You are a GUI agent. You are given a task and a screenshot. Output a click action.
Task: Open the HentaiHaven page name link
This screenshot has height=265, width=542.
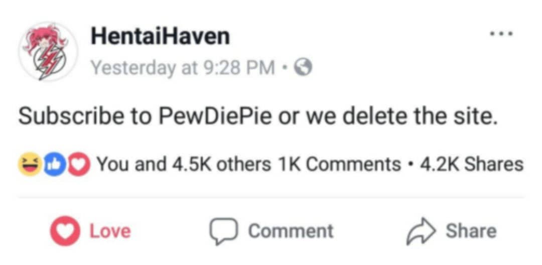point(160,36)
